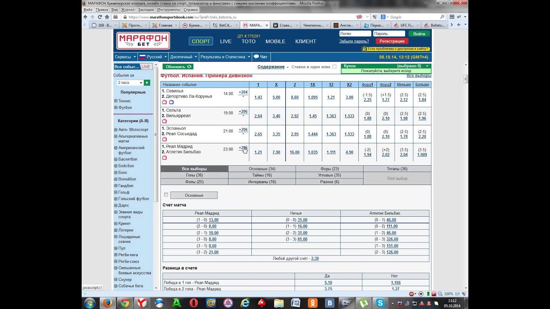550x309 pixels.
Task: Open the СПОРТ section
Action: tap(201, 41)
